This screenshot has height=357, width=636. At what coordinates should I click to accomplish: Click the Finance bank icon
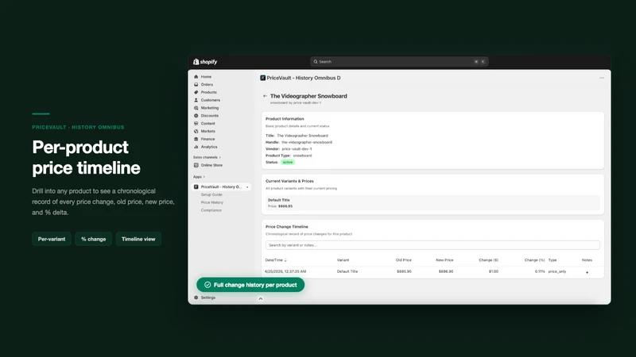coord(196,139)
